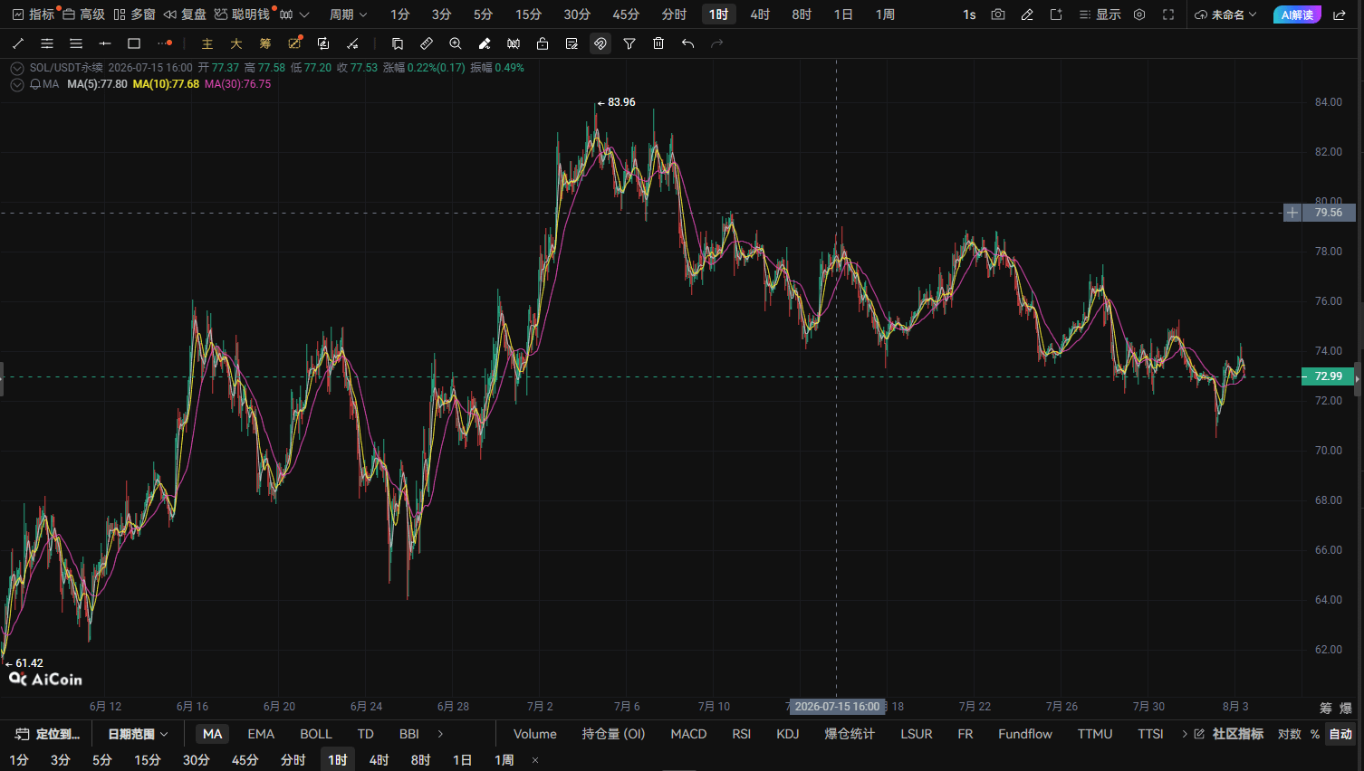Redo the drawing action
Image resolution: width=1364 pixels, height=771 pixels.
click(717, 43)
